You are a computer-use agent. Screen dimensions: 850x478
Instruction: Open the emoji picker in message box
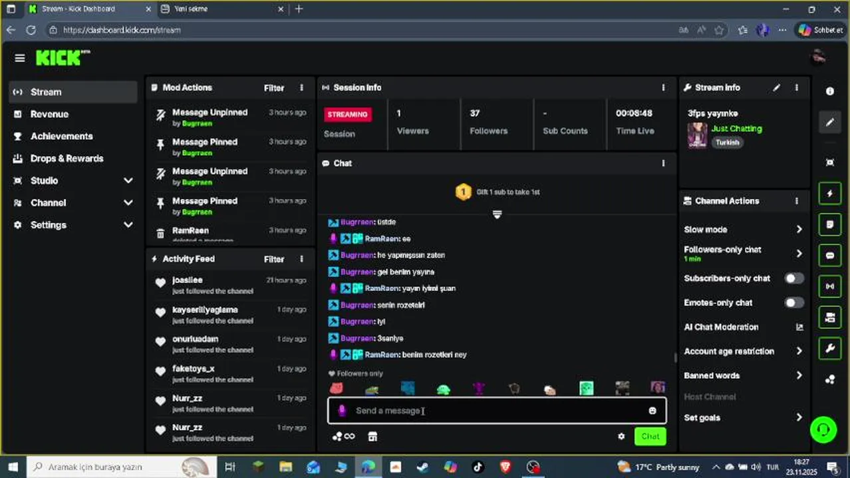[652, 410]
